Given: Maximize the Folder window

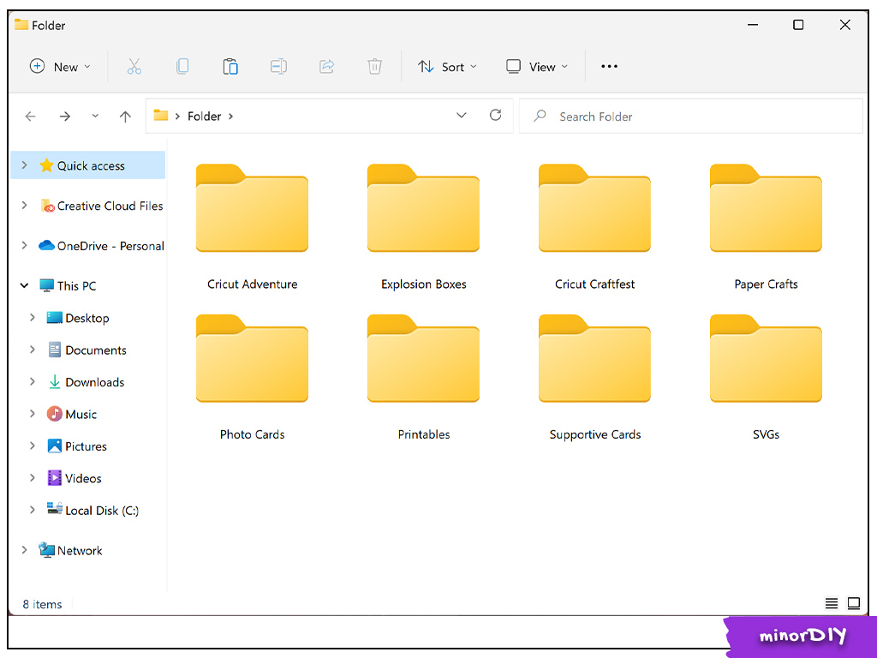Looking at the screenshot, I should (x=799, y=25).
